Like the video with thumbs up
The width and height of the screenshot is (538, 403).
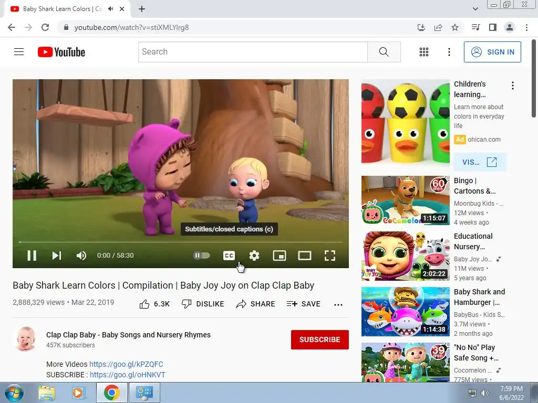pyautogui.click(x=154, y=304)
